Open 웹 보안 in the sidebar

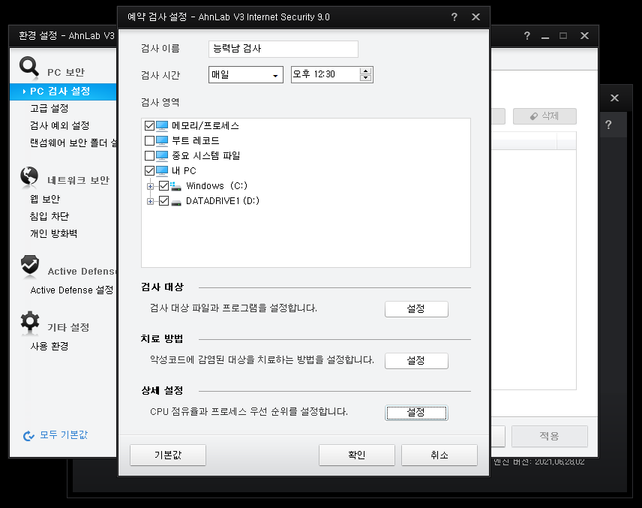pyautogui.click(x=45, y=199)
